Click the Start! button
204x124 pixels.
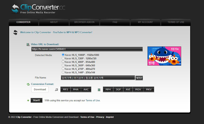pyautogui.click(x=36, y=100)
